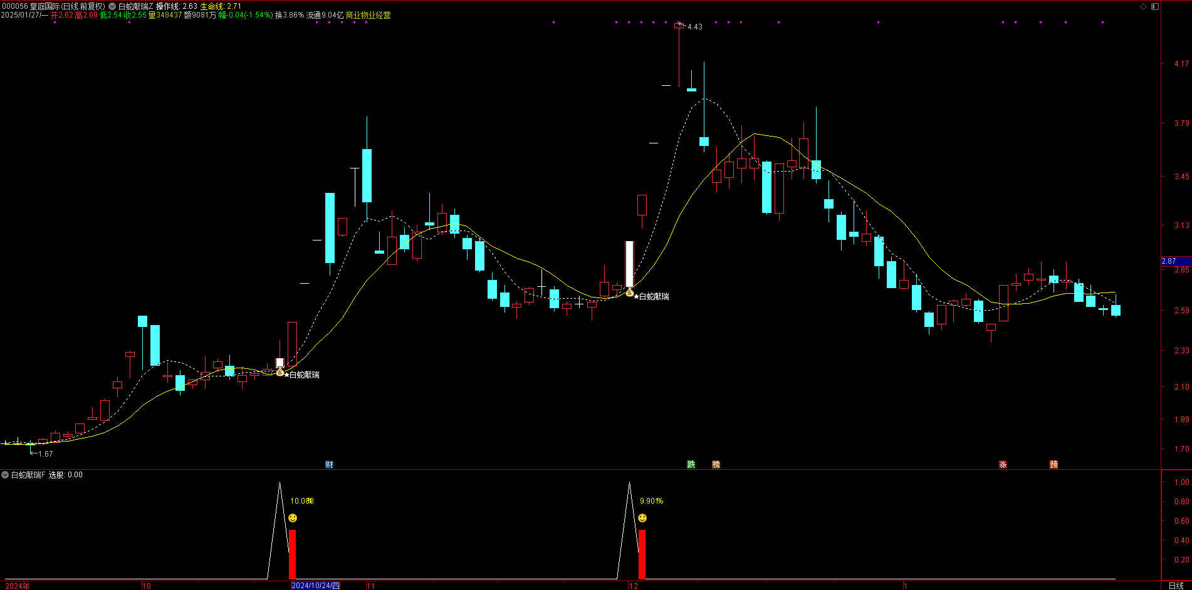Click the month 12 marker on the time axis
1192x590 pixels.
click(634, 586)
